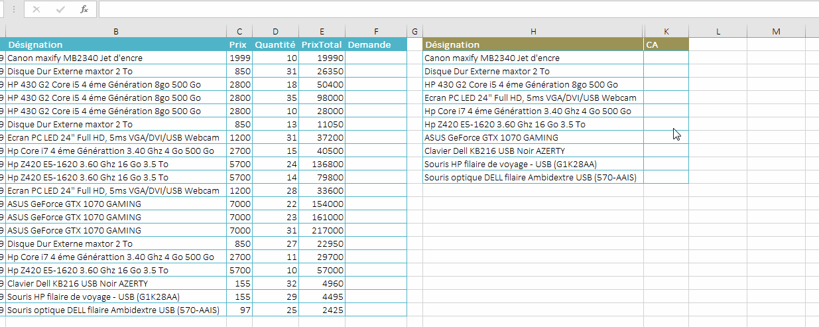Select Hp Core i7 cell in column H
Viewport: 819px width, 327px height.
tap(533, 111)
